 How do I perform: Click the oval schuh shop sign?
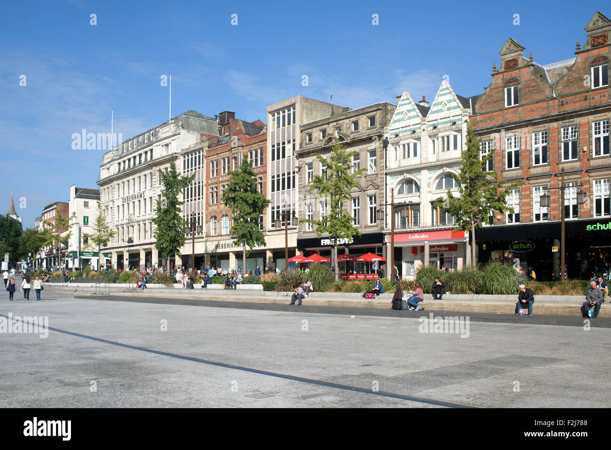522,246
